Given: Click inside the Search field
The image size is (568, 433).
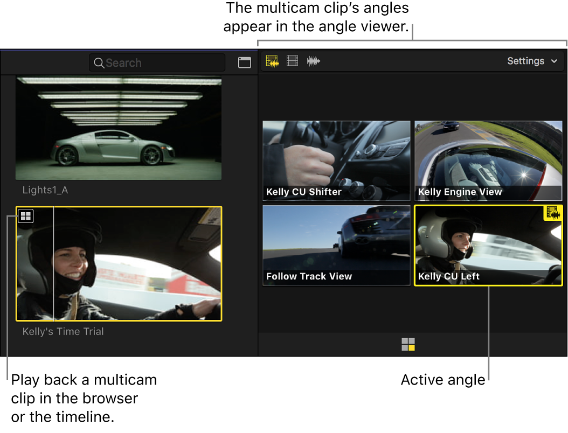Looking at the screenshot, I should click(156, 62).
